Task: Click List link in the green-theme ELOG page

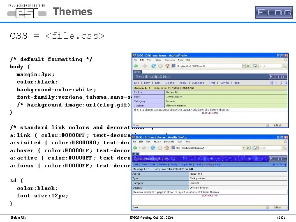Action: click(136, 83)
